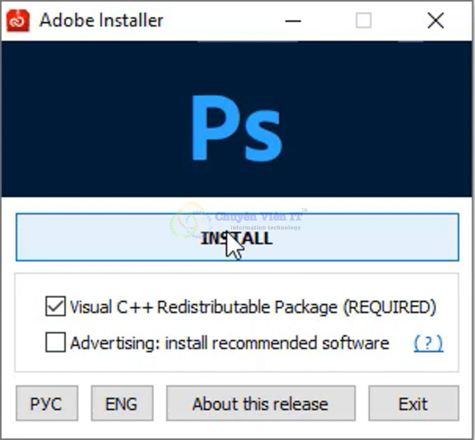475x440 pixels.
Task: Click the empty title bar area
Action: [223, 20]
